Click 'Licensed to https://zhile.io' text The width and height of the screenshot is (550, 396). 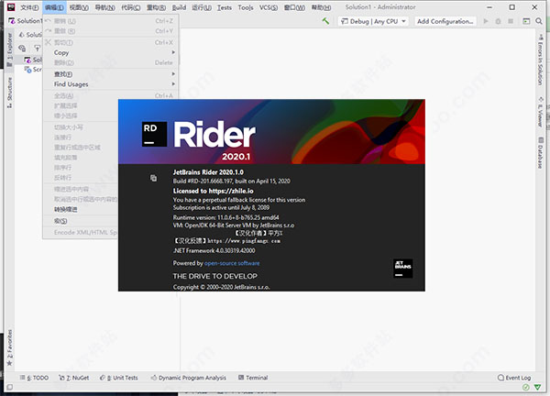(213, 191)
